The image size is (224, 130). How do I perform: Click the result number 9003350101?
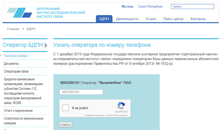pos(70,83)
